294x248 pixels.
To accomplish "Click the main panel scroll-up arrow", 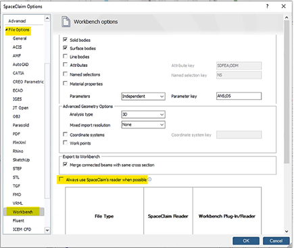I will click(287, 18).
